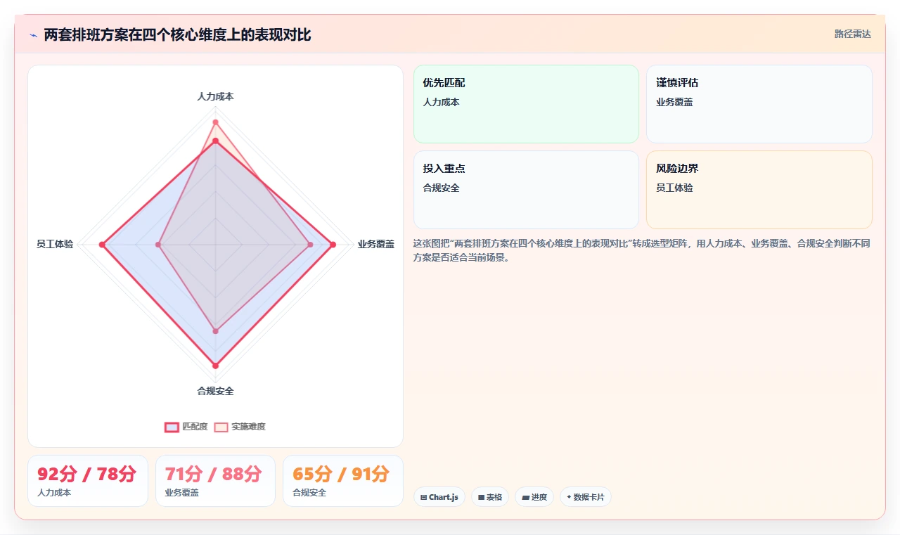Click the 匹配度 point on 业务覆盖 axis
Screen dimensions: 900x535
pyautogui.click(x=333, y=245)
